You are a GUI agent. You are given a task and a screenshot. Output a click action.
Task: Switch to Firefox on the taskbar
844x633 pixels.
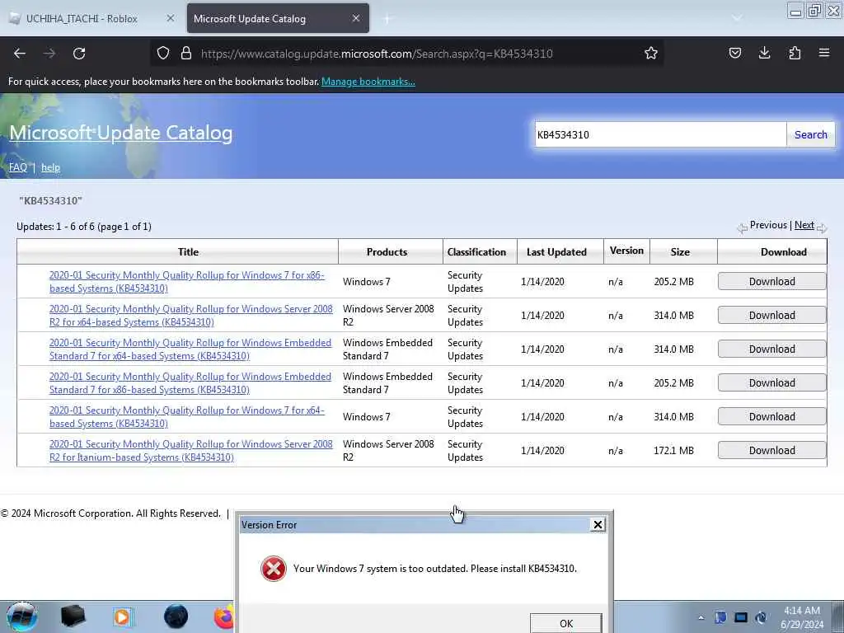pyautogui.click(x=224, y=617)
